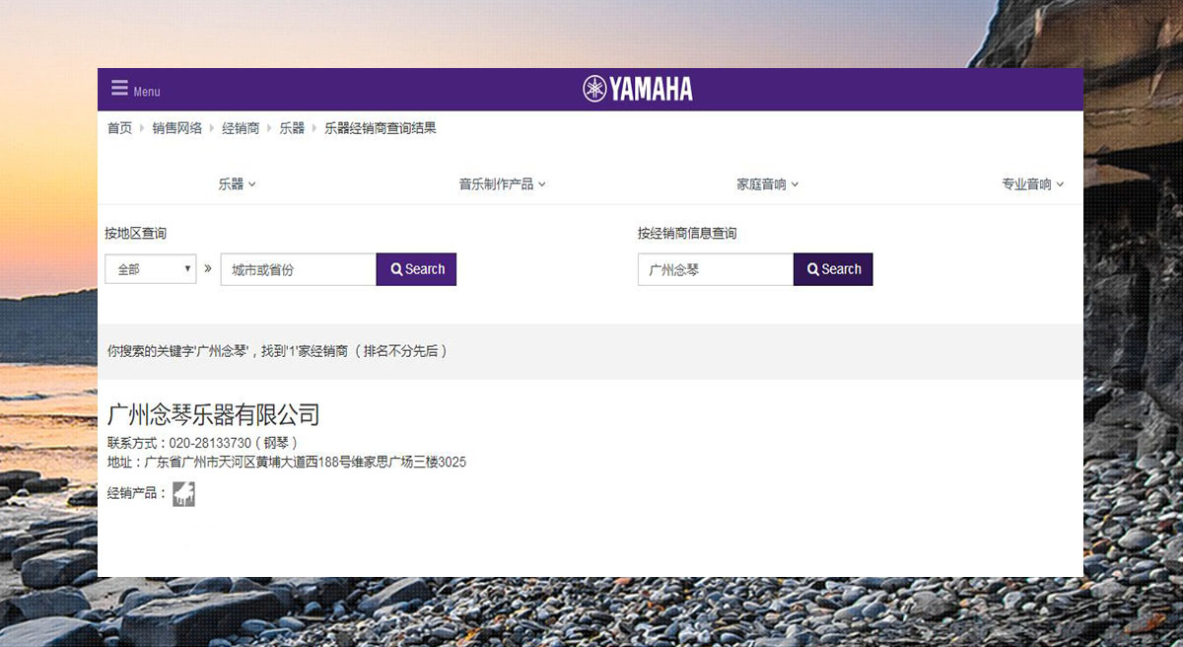Open 经销商 breadcrumb link

click(241, 128)
